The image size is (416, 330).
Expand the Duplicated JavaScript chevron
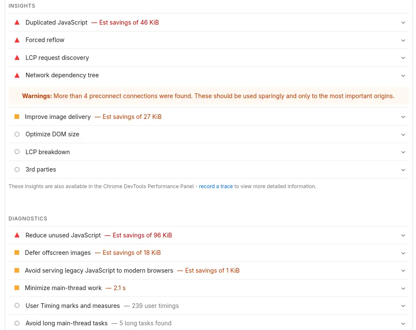click(x=403, y=23)
